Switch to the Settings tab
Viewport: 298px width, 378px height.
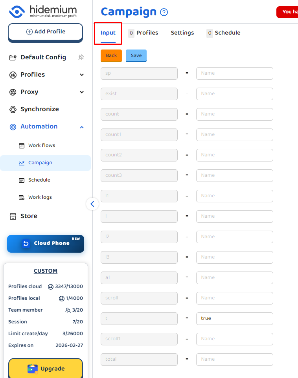pos(182,33)
